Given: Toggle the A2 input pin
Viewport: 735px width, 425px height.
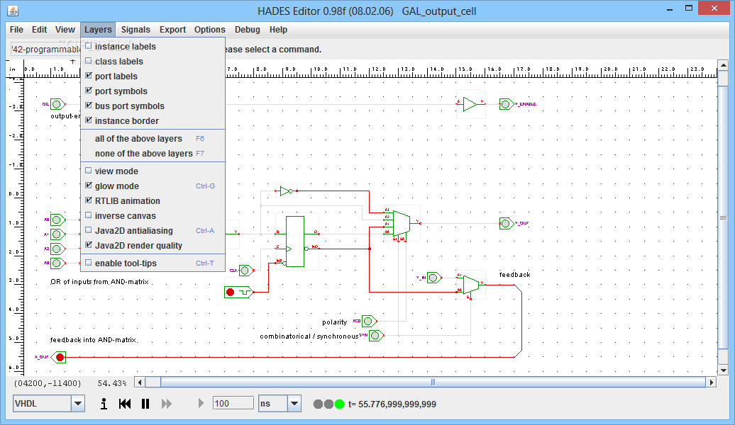Looking at the screenshot, I should click(57, 249).
